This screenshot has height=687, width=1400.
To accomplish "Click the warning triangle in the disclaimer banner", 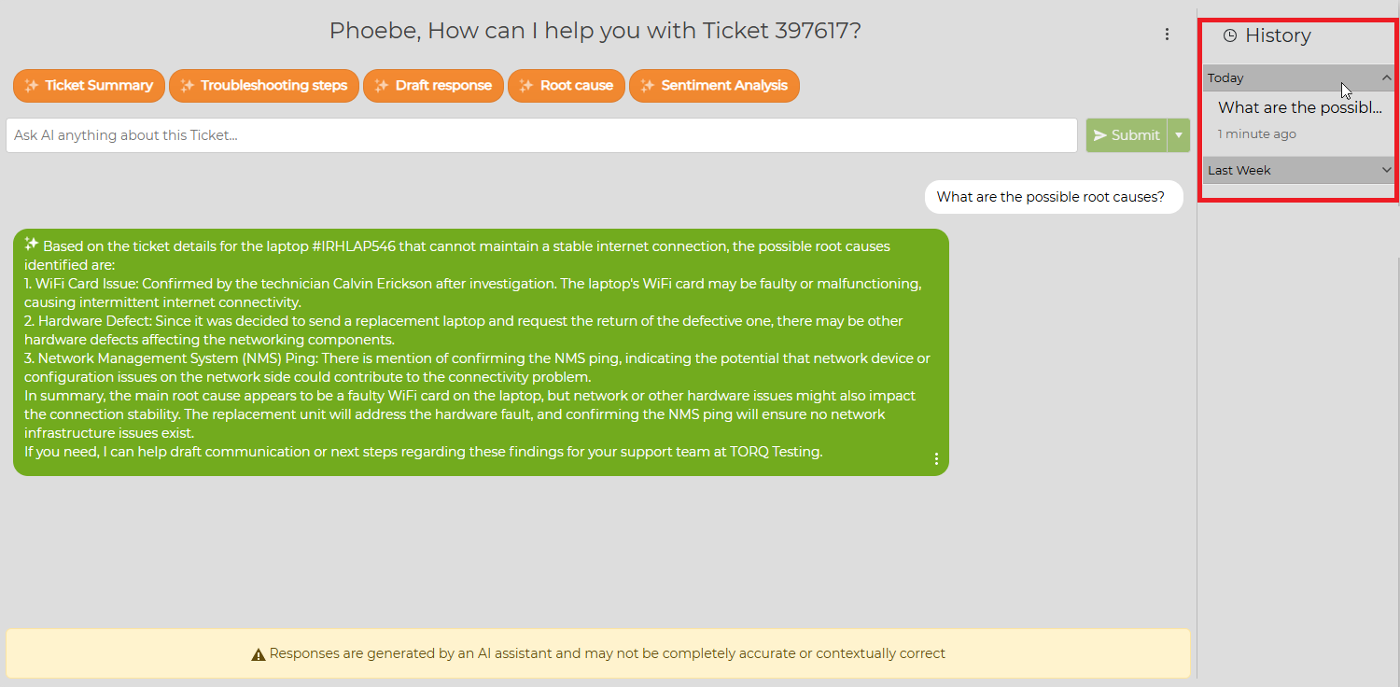I will click(x=259, y=654).
